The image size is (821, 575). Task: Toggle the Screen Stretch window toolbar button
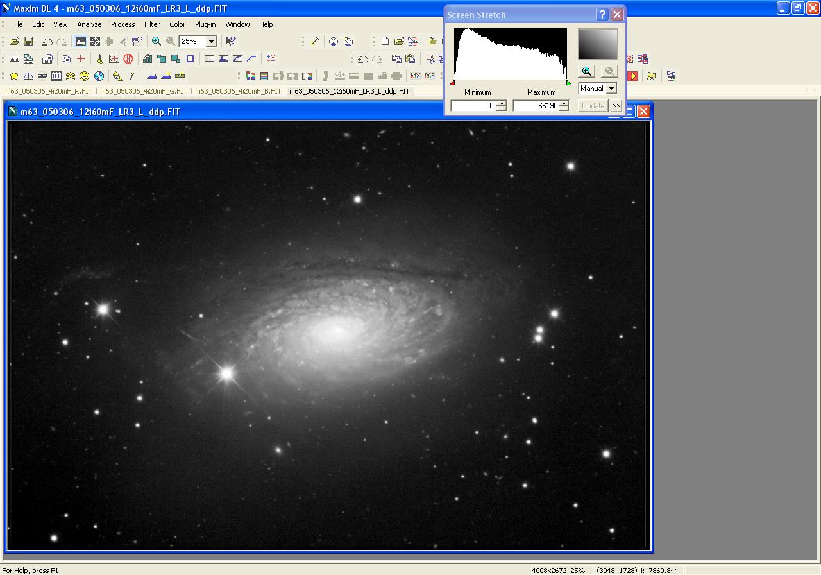(80, 41)
